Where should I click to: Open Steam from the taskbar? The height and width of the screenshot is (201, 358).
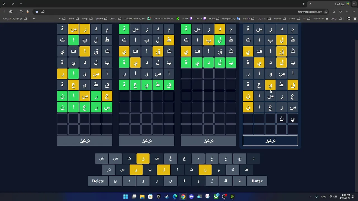pos(167,197)
